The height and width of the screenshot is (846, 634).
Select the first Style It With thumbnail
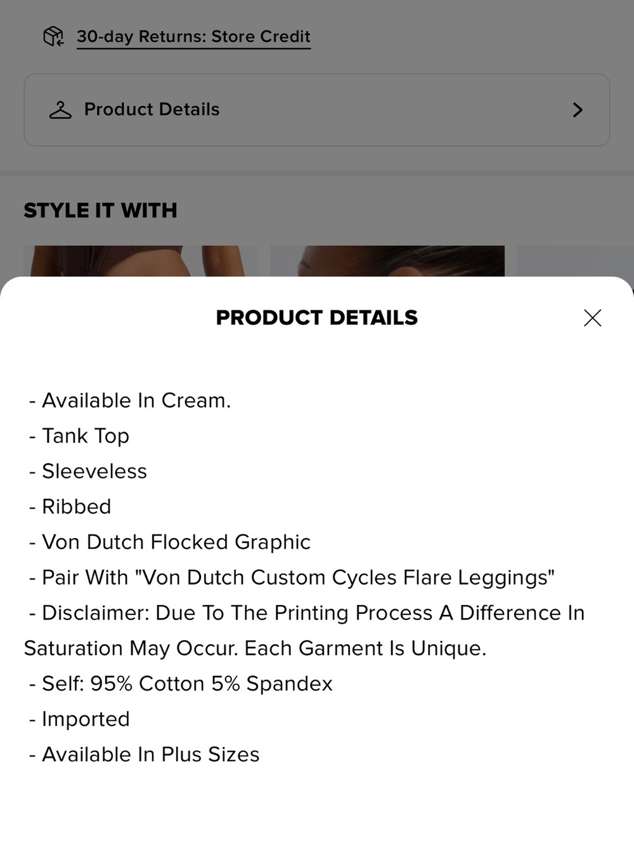[141, 261]
